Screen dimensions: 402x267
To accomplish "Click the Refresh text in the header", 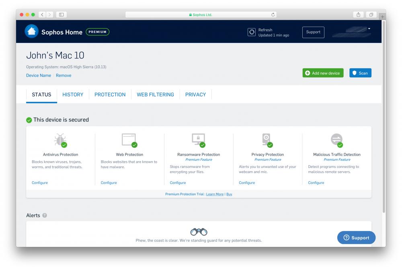I will tap(265, 30).
